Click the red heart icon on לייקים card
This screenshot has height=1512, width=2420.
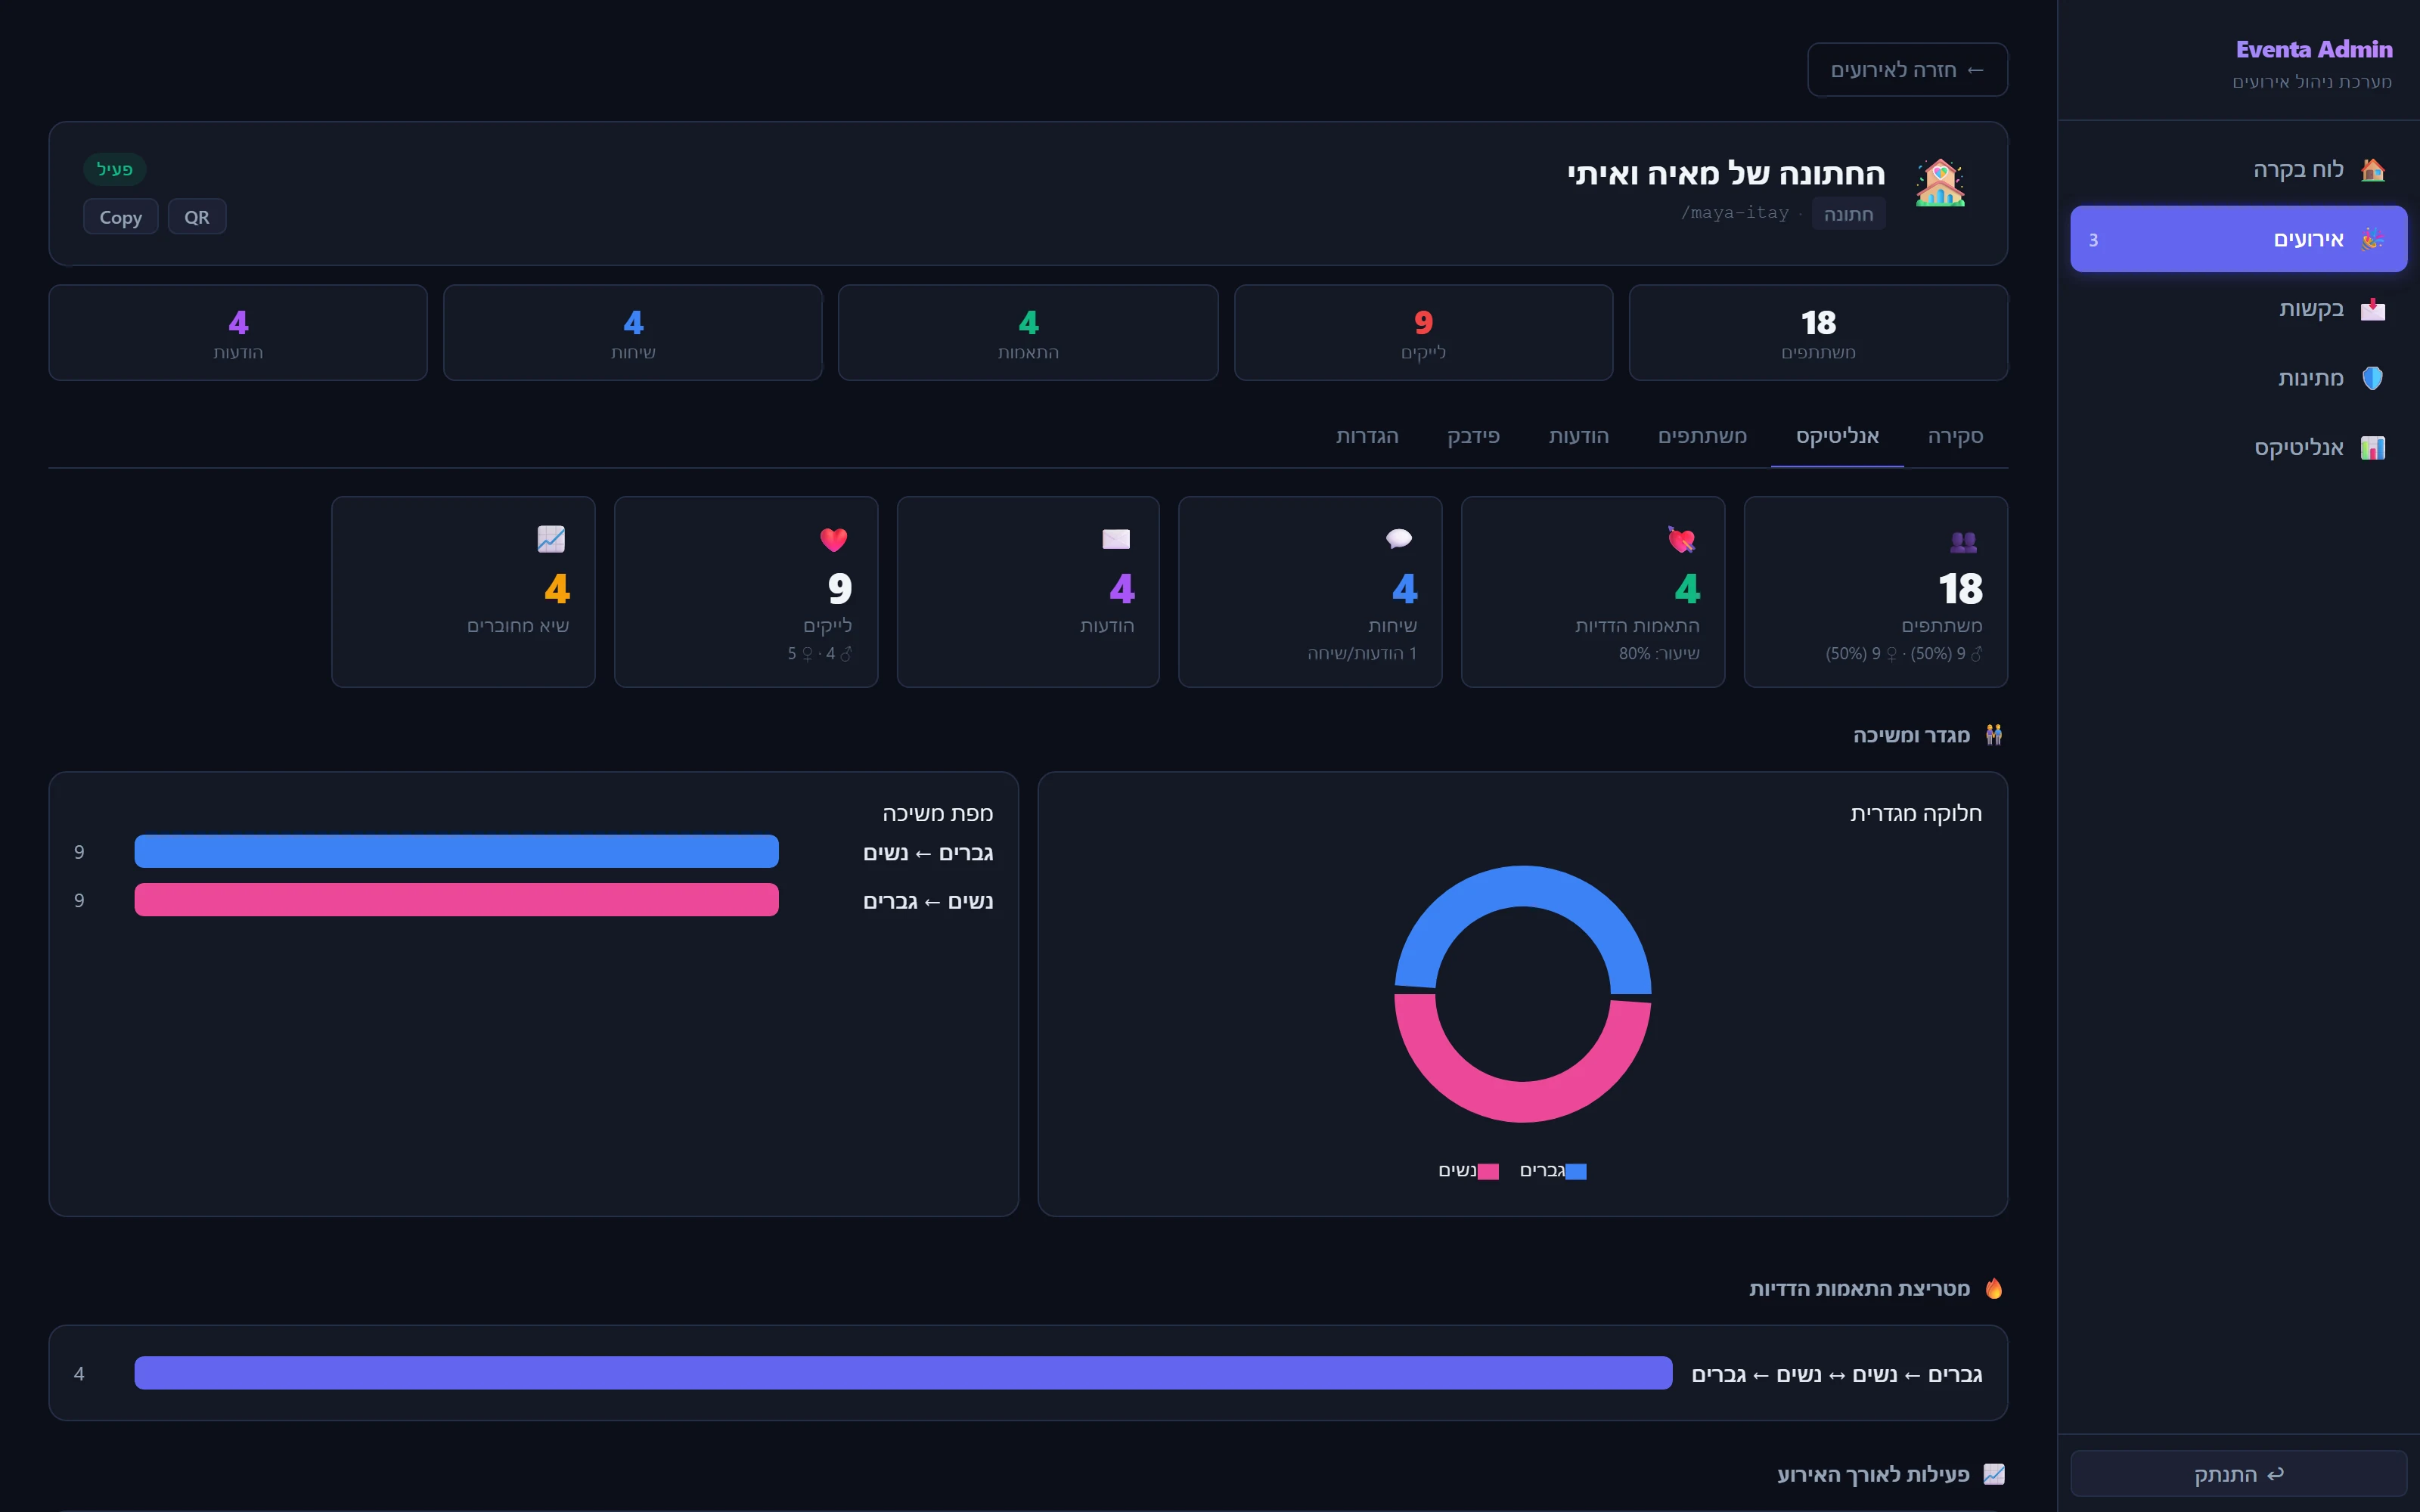pos(834,540)
